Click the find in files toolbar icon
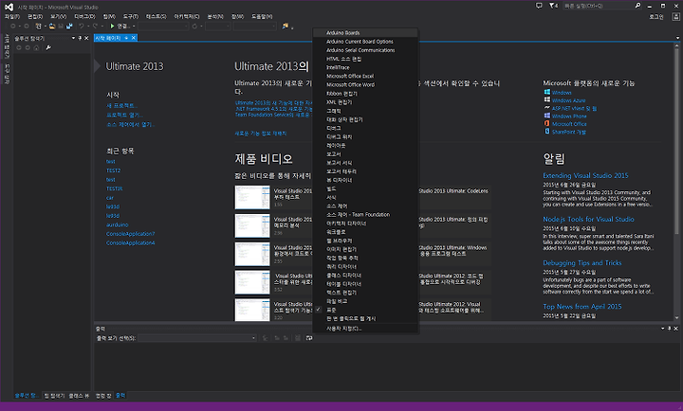 [x=286, y=27]
